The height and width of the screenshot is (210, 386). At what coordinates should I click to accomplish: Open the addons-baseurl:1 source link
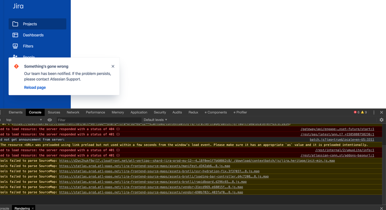pos(337,156)
